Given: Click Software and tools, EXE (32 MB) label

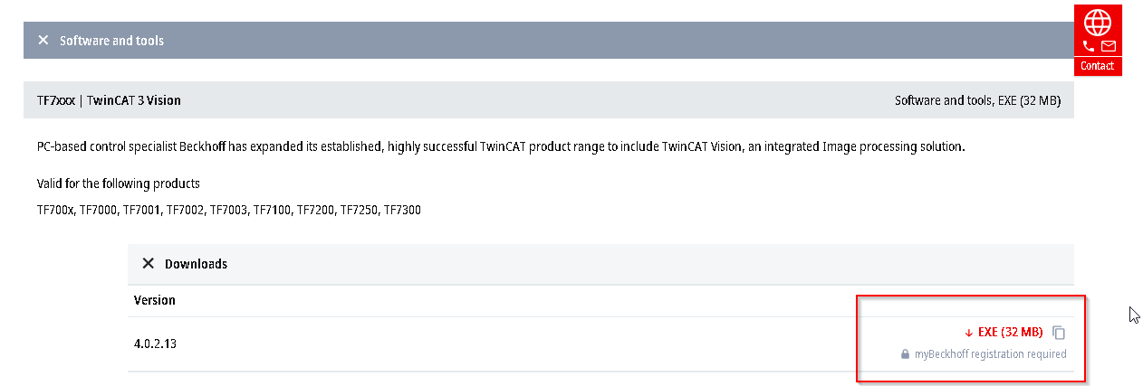Looking at the screenshot, I should pos(977,100).
